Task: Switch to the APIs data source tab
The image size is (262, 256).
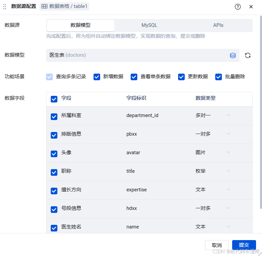Action: [x=218, y=25]
